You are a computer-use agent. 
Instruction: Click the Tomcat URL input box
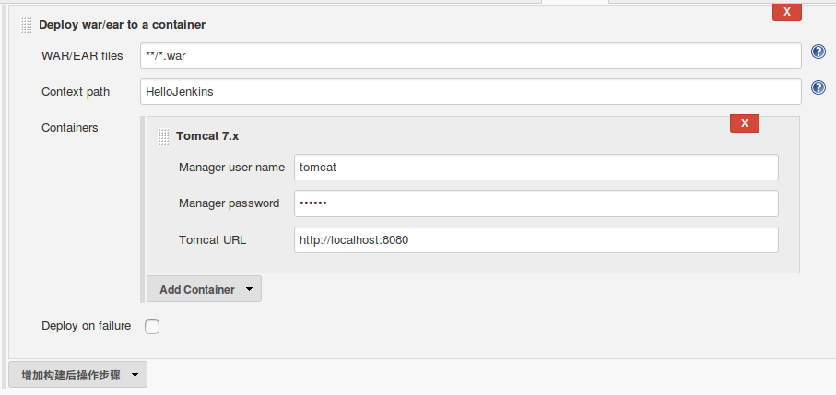536,240
